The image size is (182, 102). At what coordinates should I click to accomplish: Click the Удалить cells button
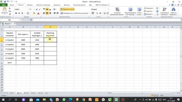(x=148, y=11)
